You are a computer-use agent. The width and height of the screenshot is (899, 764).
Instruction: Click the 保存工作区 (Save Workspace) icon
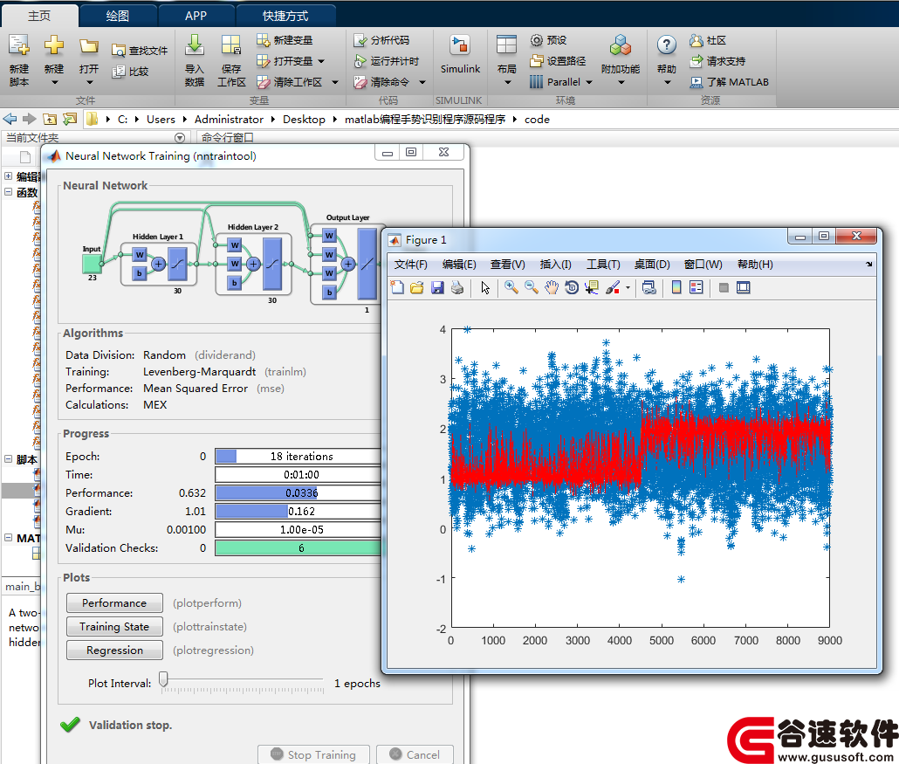click(x=231, y=45)
